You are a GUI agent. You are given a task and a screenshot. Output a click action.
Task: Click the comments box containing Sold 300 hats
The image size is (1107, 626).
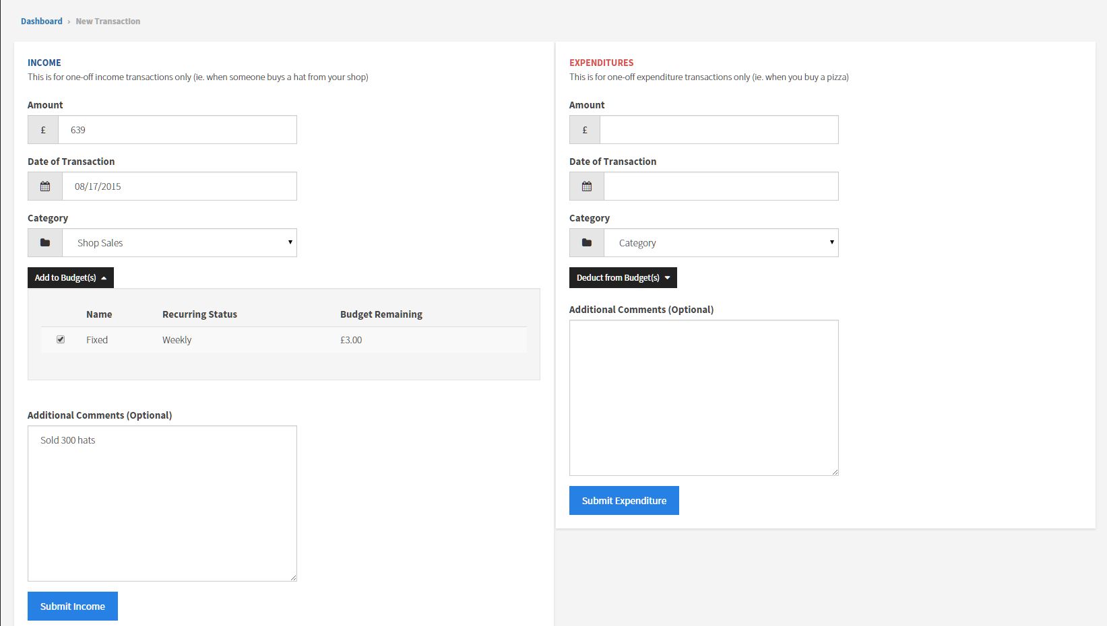[162, 503]
